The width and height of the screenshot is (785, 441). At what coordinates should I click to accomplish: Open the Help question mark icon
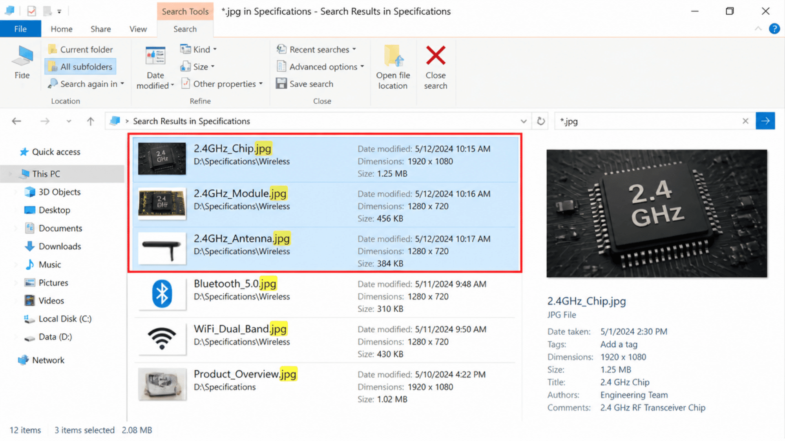pos(774,29)
